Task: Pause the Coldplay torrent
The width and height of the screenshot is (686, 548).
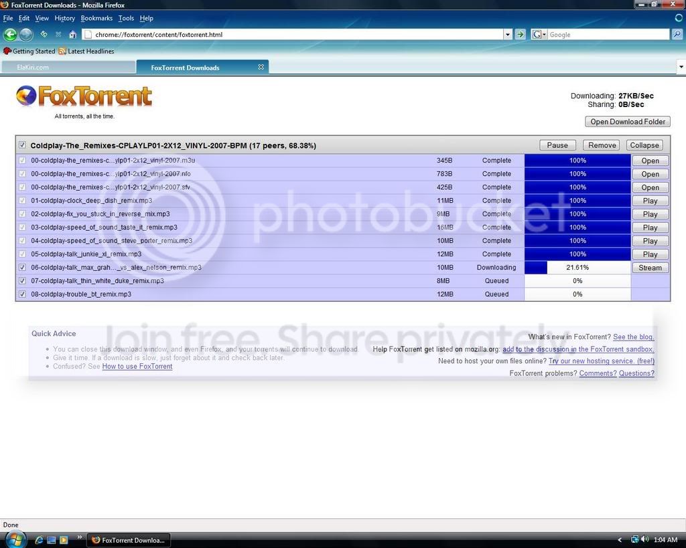Action: [x=557, y=145]
